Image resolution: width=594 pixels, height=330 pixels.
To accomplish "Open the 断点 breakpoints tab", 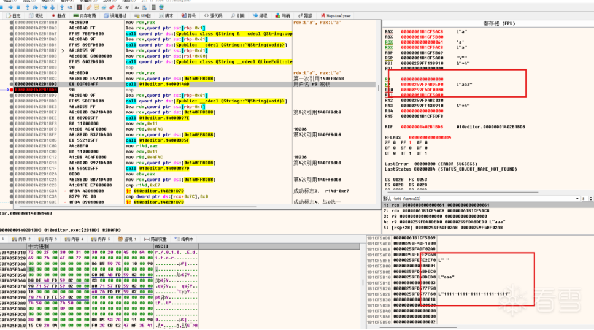I will [58, 16].
